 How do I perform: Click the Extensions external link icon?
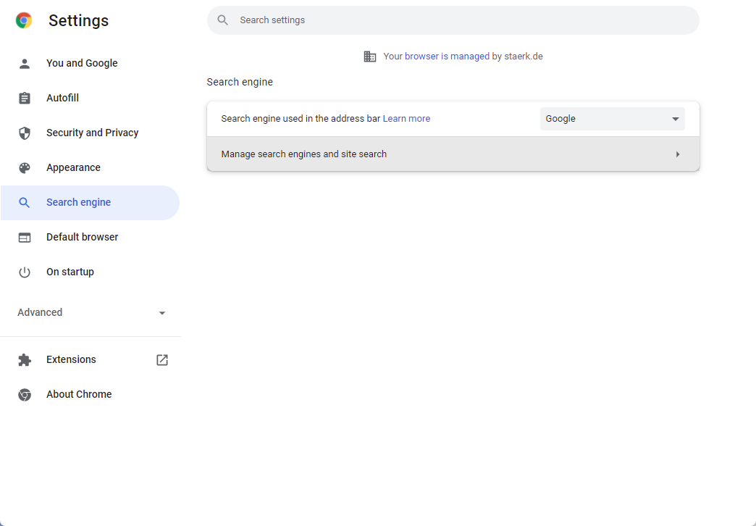tap(162, 360)
